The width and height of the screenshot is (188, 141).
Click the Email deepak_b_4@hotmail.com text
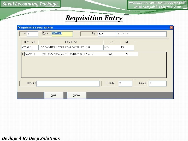(157, 7)
